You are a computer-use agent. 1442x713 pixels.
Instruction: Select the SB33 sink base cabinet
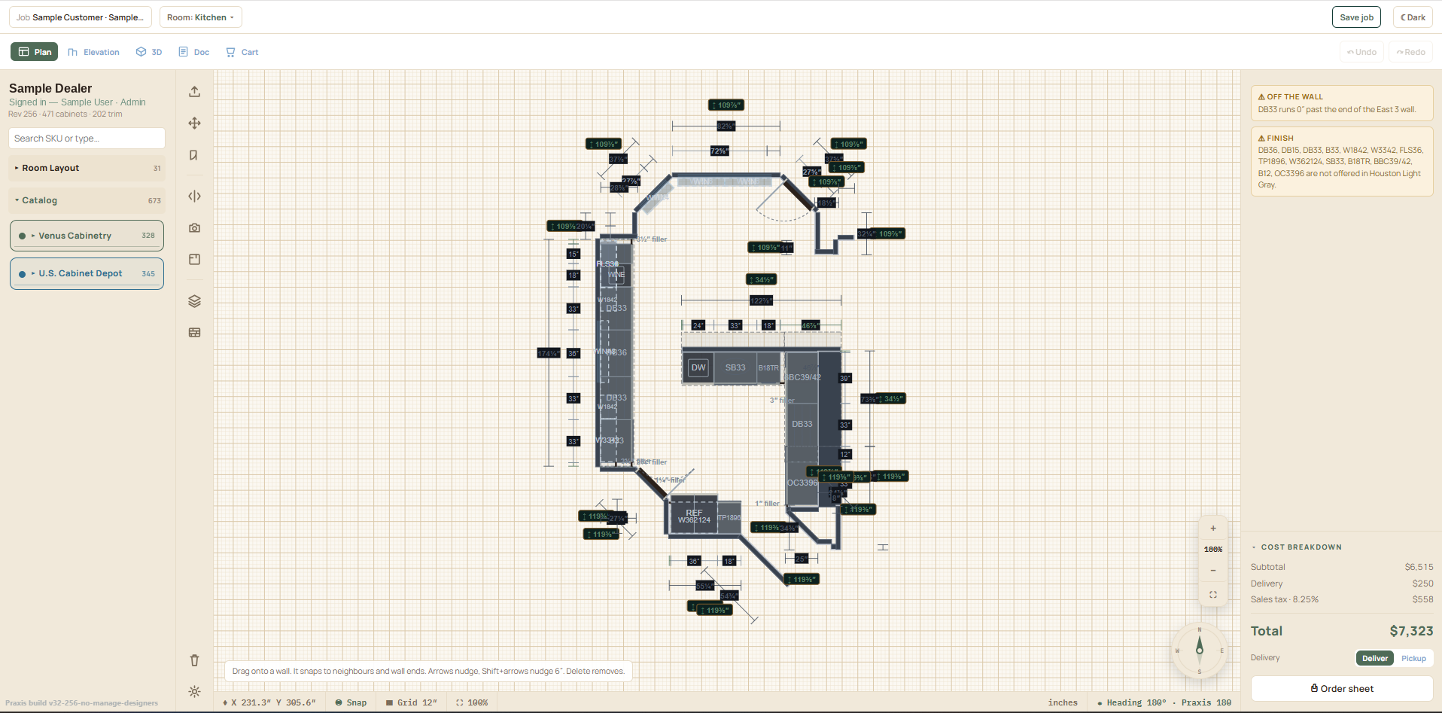735,367
